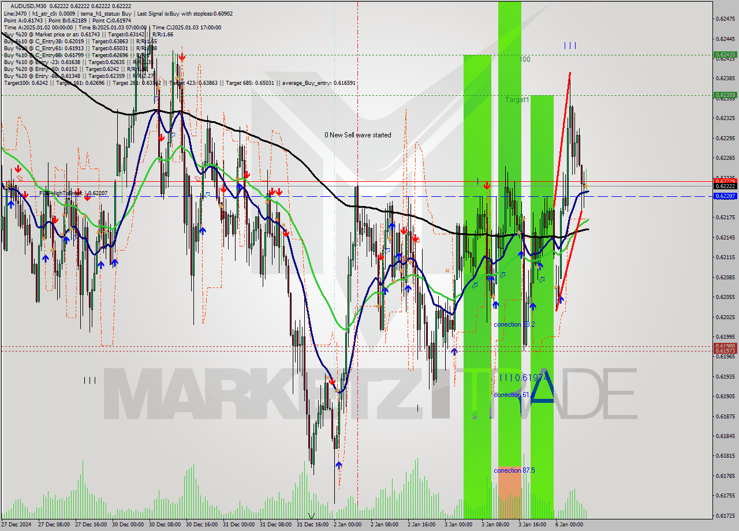The width and height of the screenshot is (739, 531).
Task: Click the red 0.61980 price tag
Action: 725,346
